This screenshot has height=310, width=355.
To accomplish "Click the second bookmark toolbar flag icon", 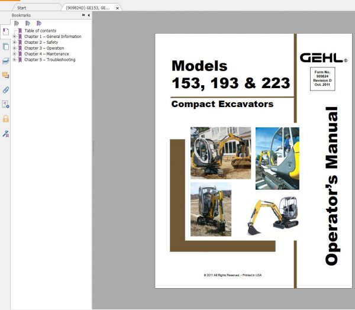I will tap(28, 23).
